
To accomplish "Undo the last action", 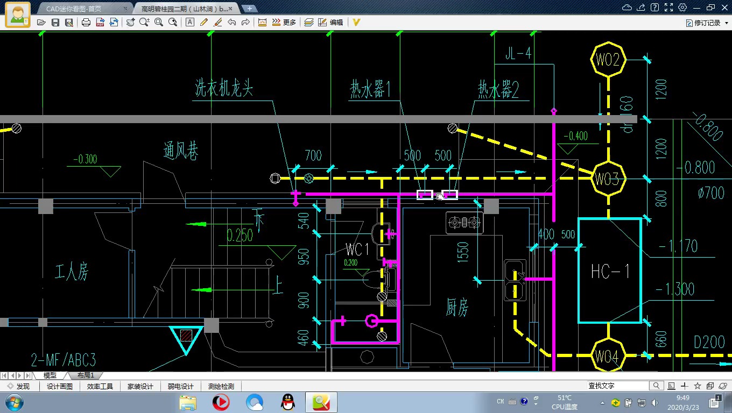I will tap(232, 23).
